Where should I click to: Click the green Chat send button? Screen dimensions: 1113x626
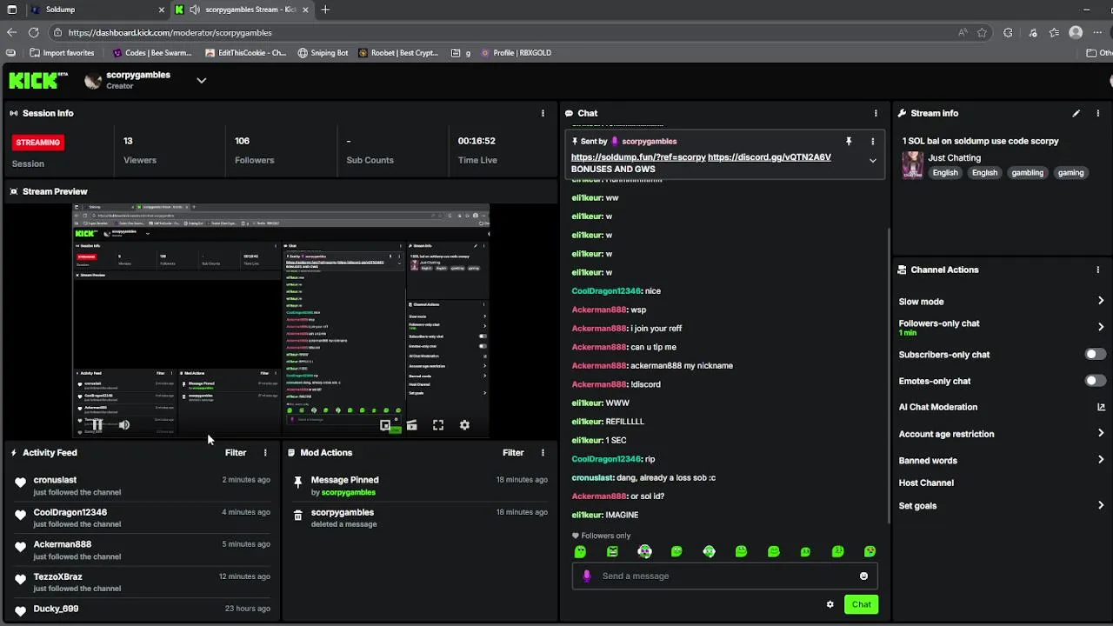(861, 604)
